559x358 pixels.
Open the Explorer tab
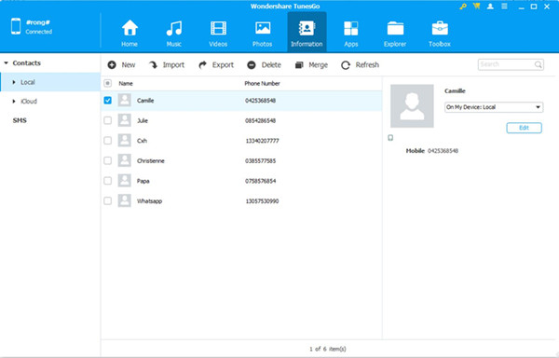[x=395, y=34]
